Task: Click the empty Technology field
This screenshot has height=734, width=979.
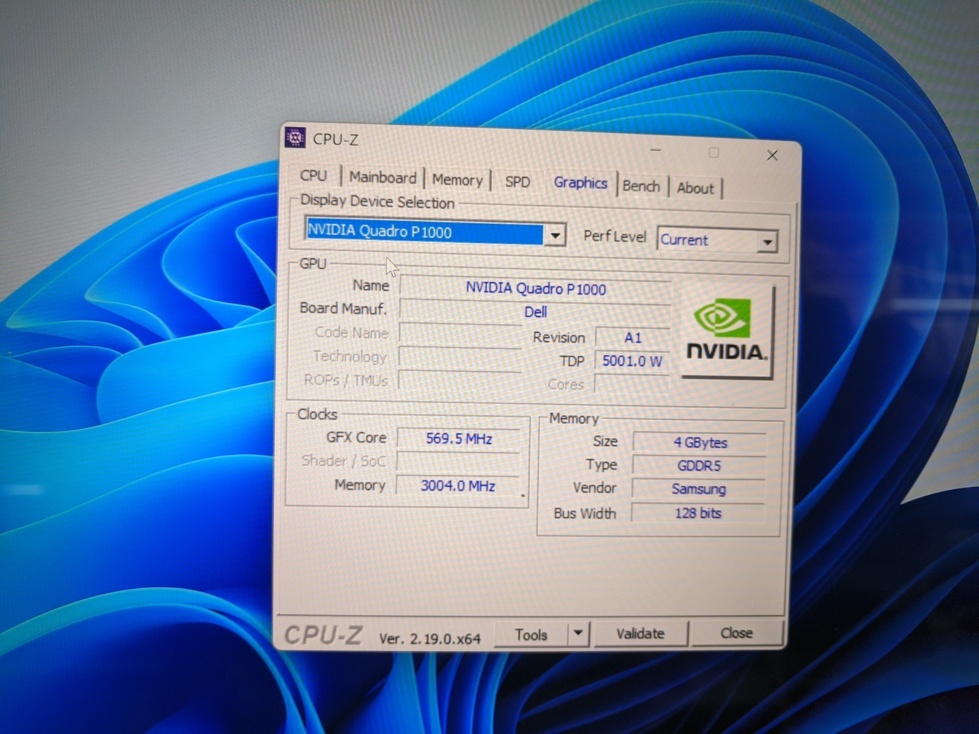Action: pos(460,357)
